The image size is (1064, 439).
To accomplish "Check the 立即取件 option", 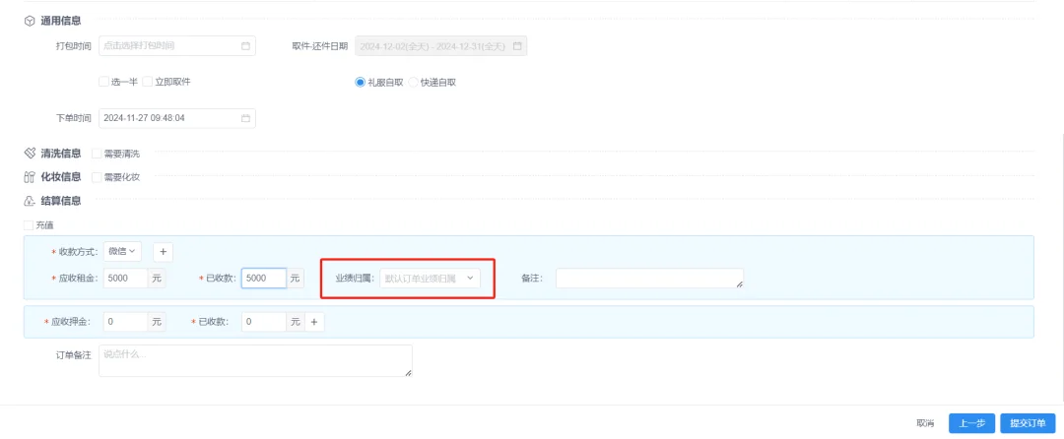I will (148, 82).
